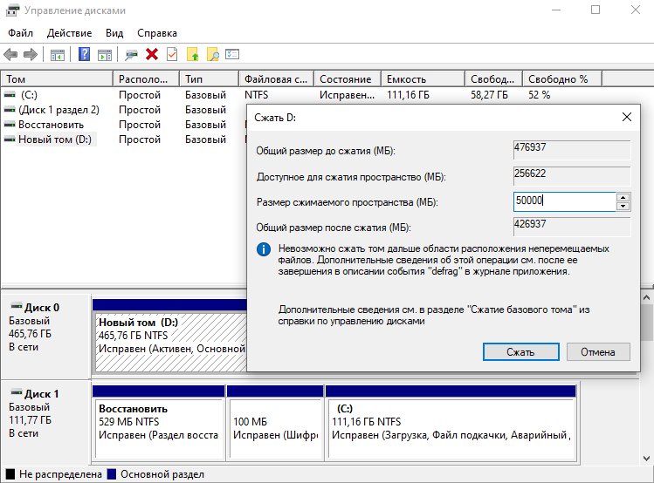Click the Forward arrow toolbar icon

[x=31, y=55]
